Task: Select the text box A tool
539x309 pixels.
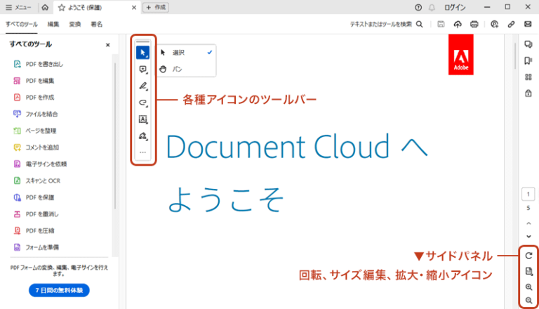Action: tap(142, 119)
